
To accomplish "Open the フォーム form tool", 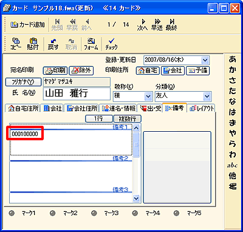I will point(91,44).
